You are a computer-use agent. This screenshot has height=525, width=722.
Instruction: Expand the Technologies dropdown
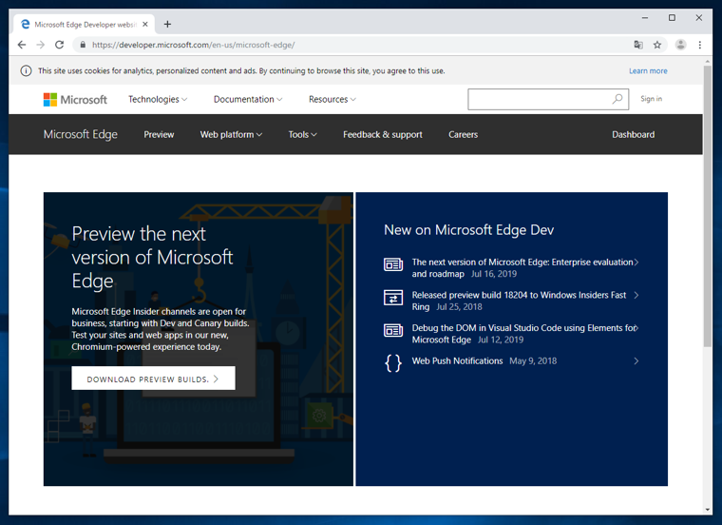coord(158,99)
